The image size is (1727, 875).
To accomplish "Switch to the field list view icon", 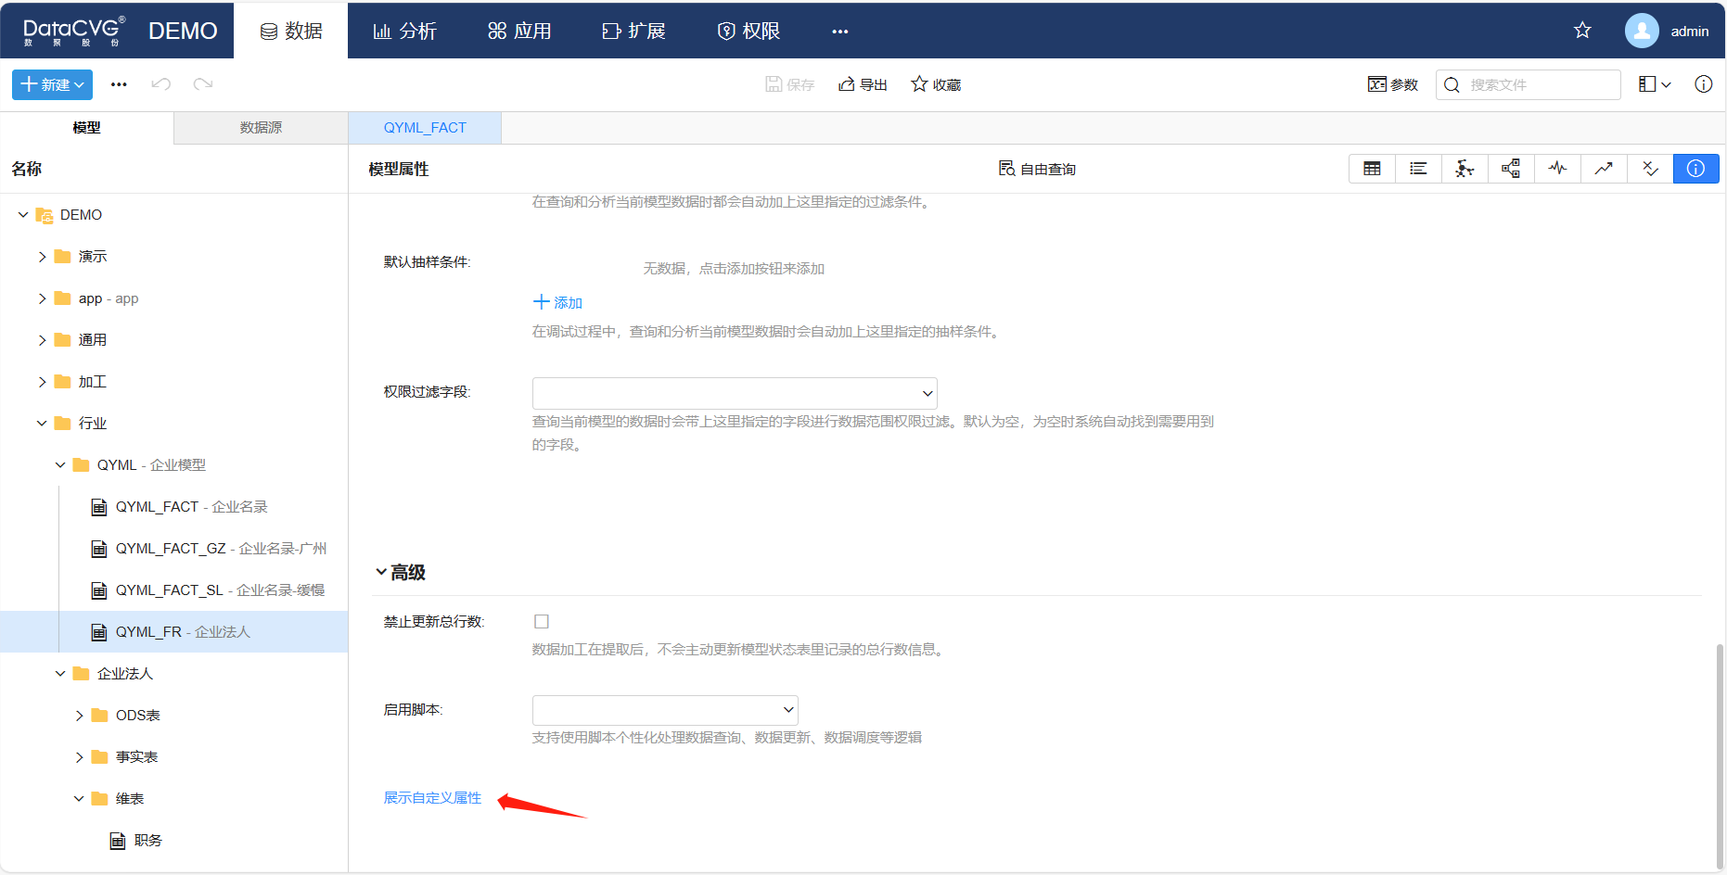I will pos(1418,169).
